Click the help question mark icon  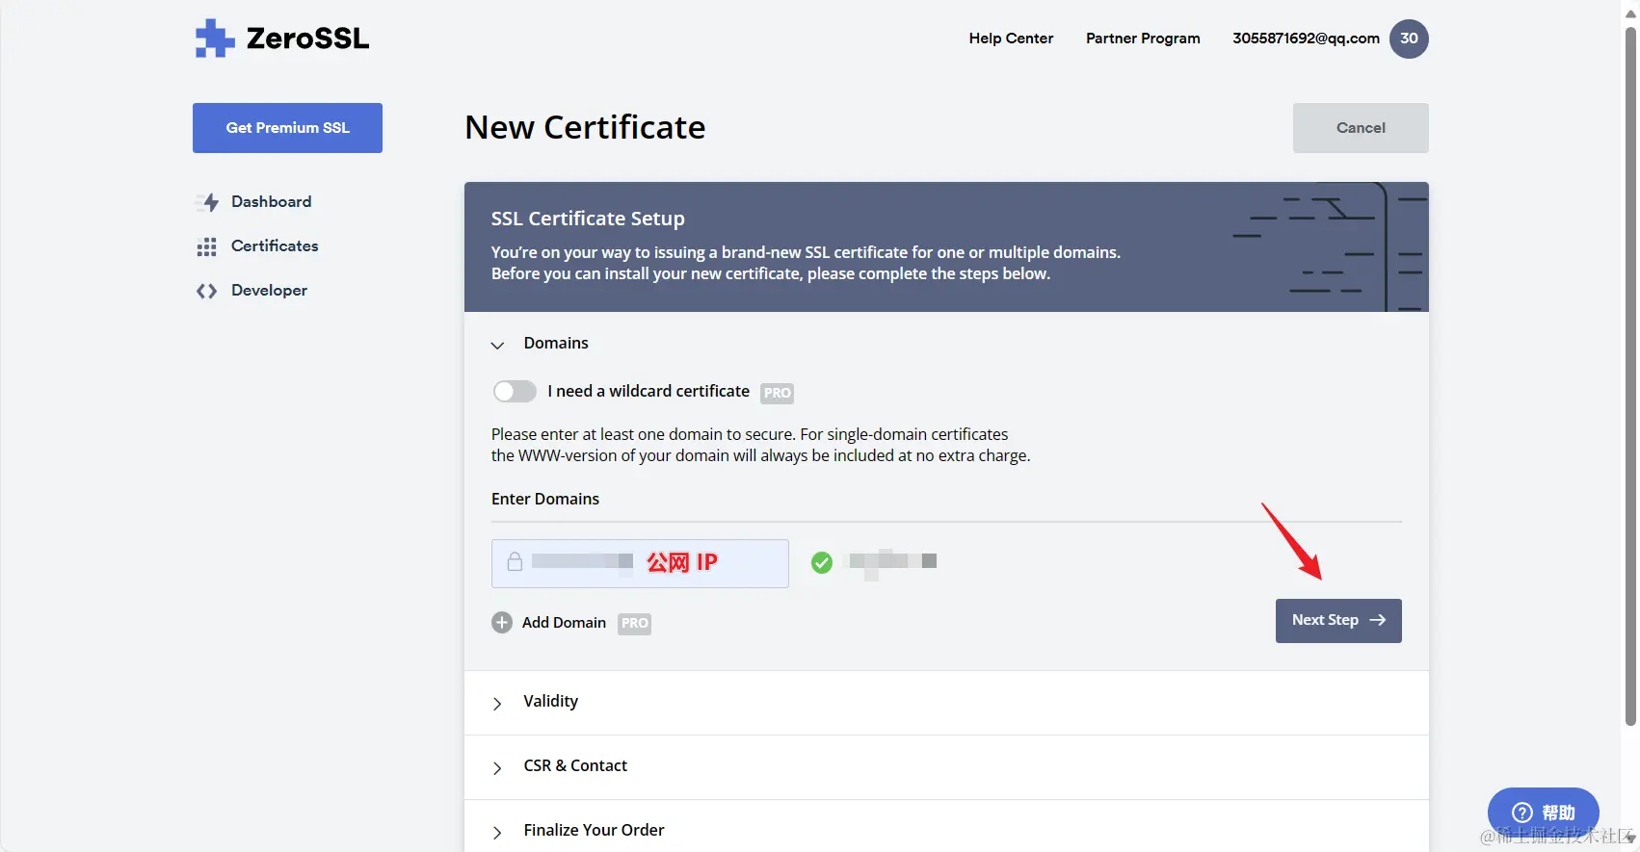coord(1522,813)
